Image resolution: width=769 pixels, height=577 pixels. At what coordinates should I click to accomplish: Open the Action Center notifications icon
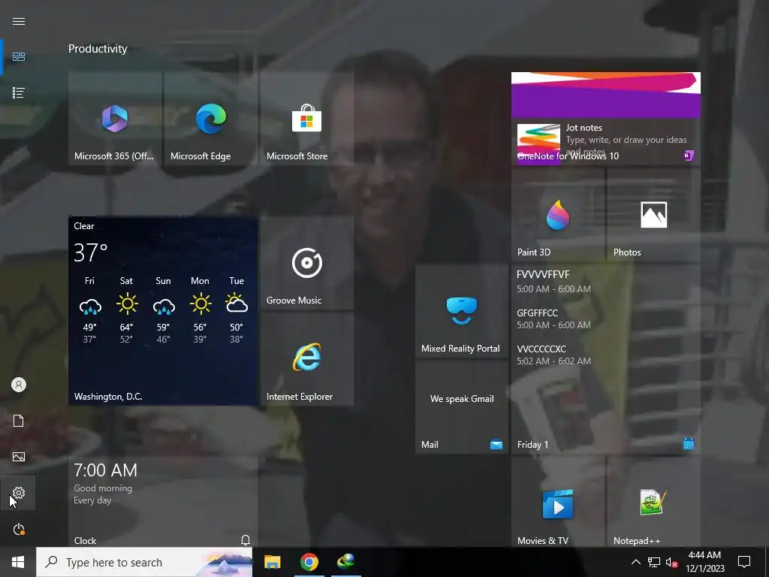(x=744, y=562)
